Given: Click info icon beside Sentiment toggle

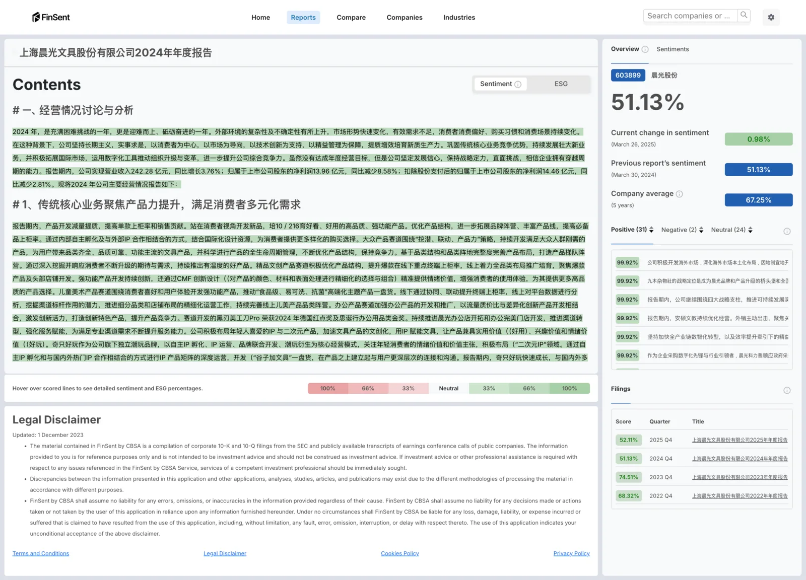Looking at the screenshot, I should coord(518,84).
